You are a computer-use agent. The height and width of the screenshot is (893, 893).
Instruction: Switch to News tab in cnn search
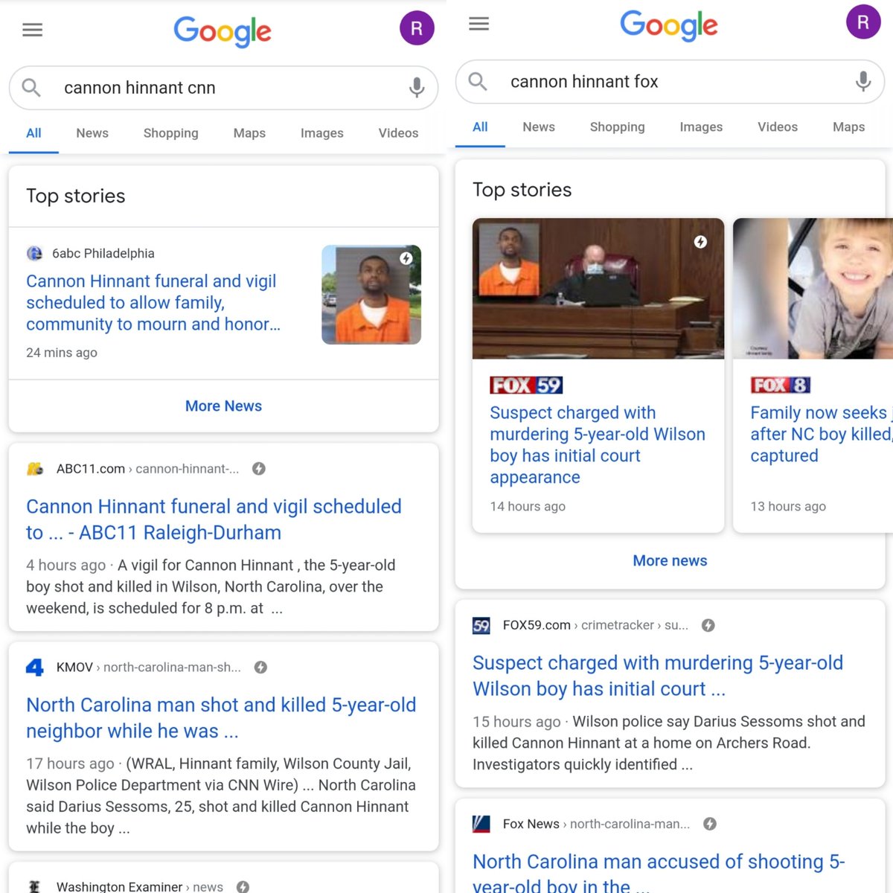(92, 133)
